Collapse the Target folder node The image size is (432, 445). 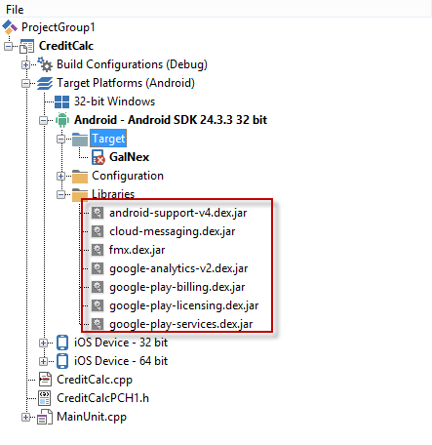pyautogui.click(x=60, y=140)
